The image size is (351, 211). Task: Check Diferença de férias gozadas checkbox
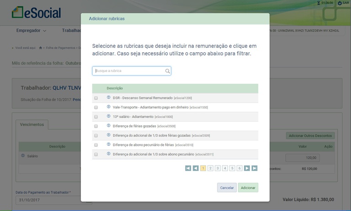(96, 126)
